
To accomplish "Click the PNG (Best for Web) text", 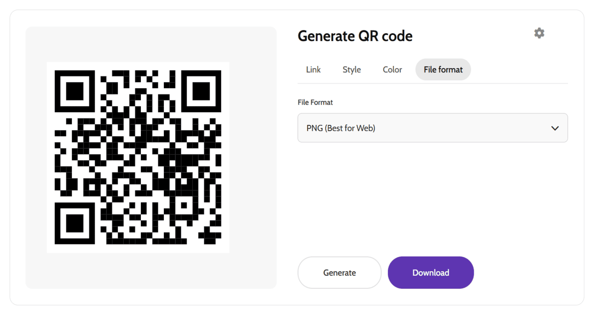I will (341, 128).
